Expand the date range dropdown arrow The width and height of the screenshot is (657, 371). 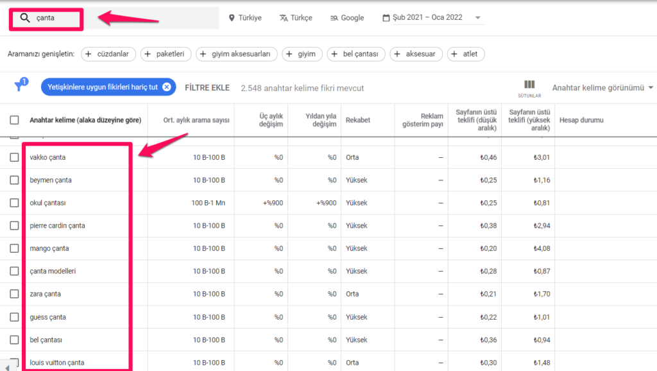[x=478, y=18]
